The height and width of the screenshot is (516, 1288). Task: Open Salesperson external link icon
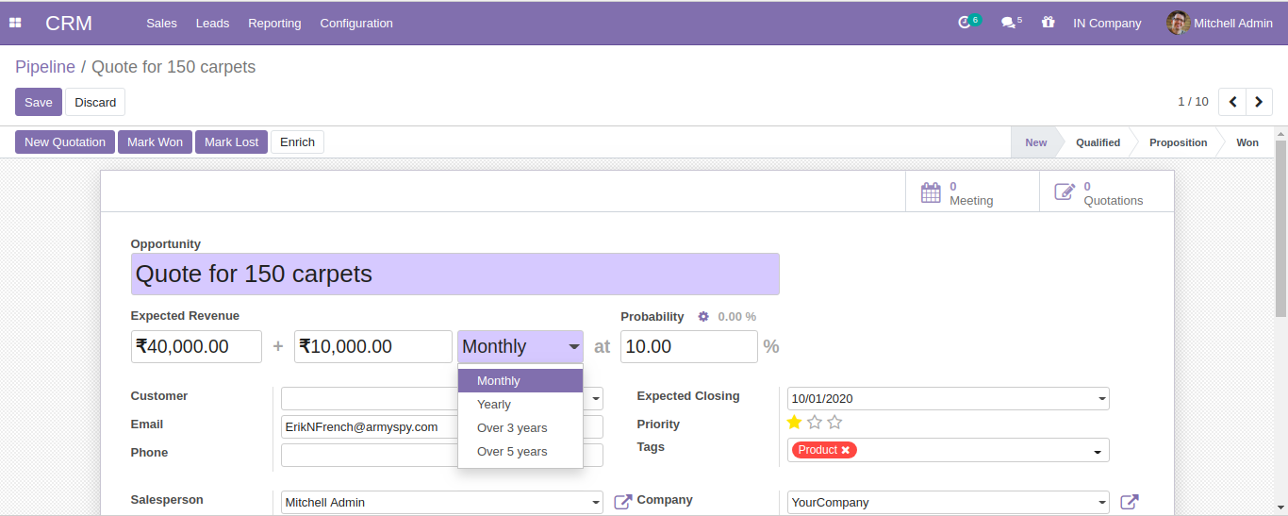coord(623,502)
